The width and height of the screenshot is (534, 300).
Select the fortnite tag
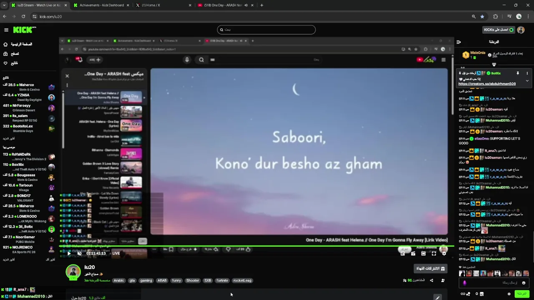pyautogui.click(x=222, y=280)
